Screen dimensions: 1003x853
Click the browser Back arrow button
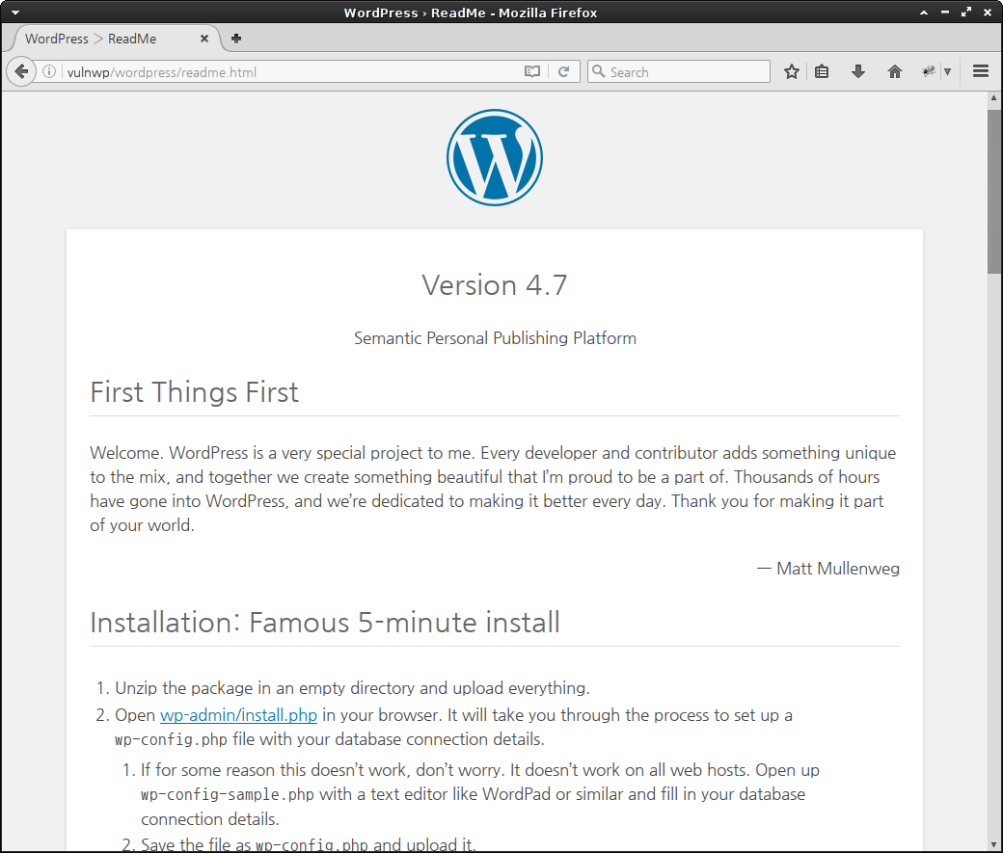pos(21,71)
